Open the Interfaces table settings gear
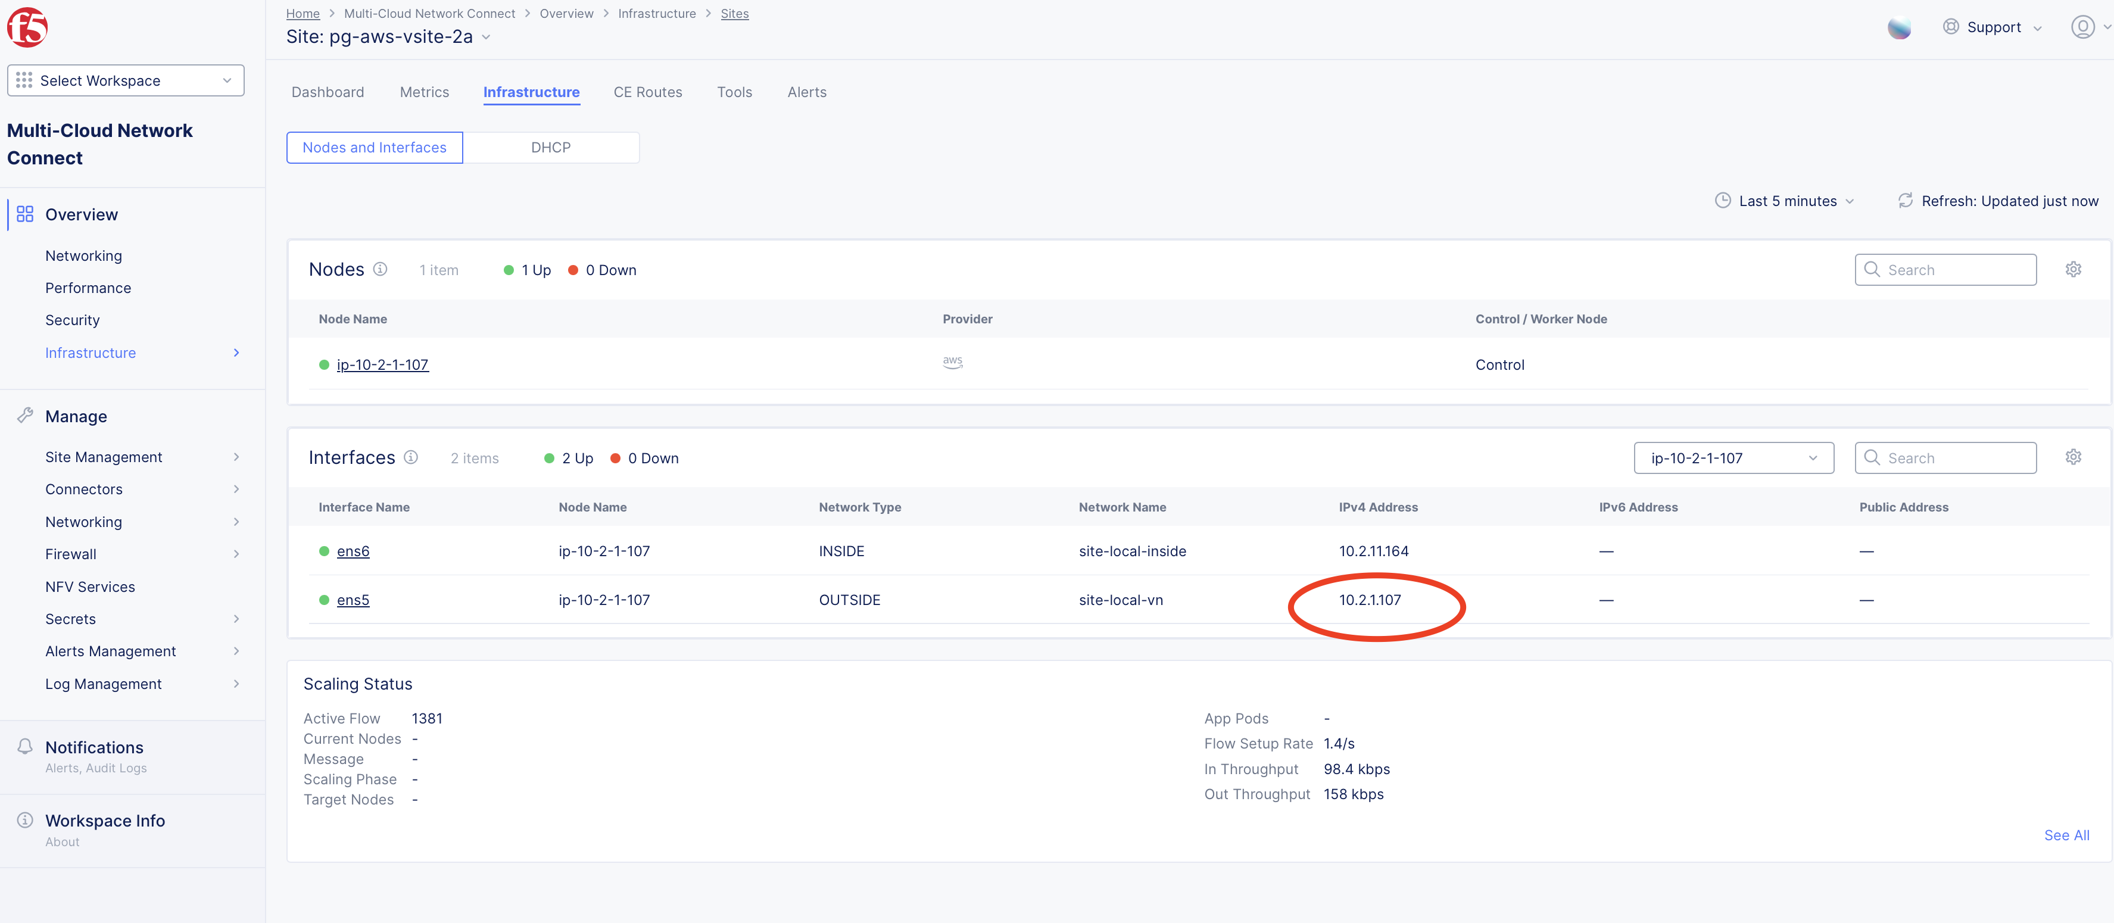Image resolution: width=2114 pixels, height=923 pixels. (2074, 457)
